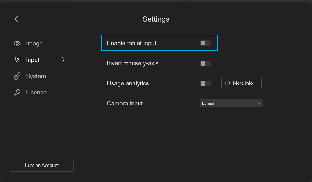Enable the tablet input toggle
The width and height of the screenshot is (312, 182).
coord(205,43)
